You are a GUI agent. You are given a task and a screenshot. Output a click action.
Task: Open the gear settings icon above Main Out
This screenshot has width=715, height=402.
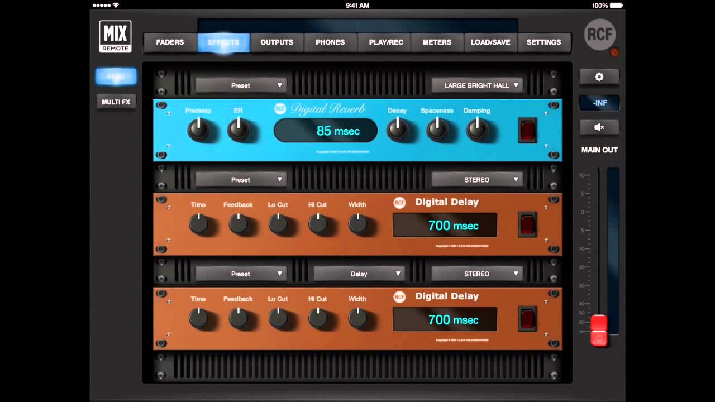599,77
